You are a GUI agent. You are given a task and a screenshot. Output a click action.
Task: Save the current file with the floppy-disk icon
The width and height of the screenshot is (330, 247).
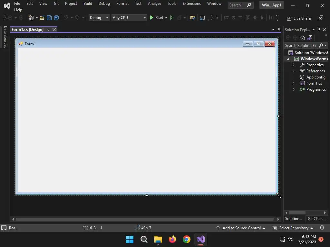click(x=49, y=18)
